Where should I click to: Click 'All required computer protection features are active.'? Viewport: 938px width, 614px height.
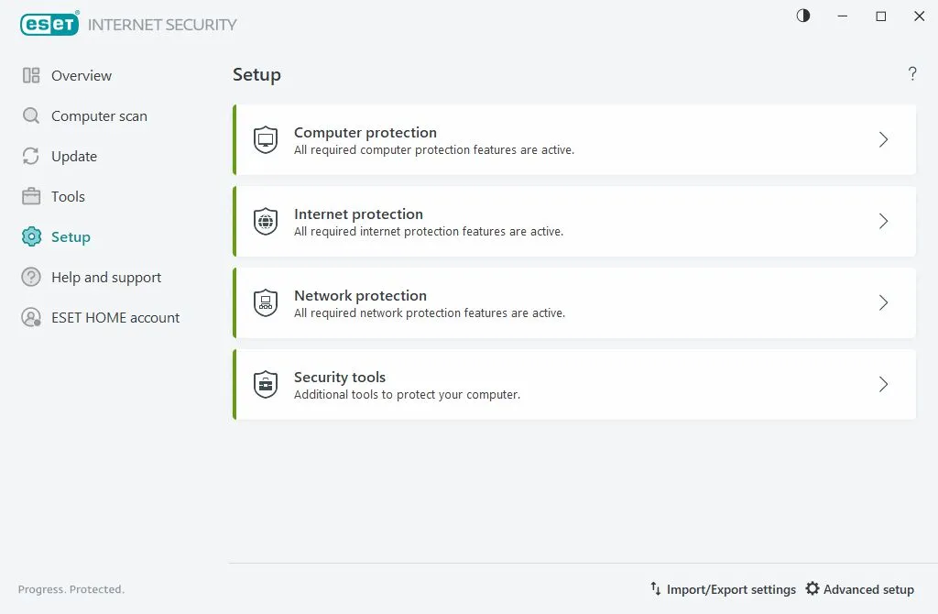coord(434,150)
